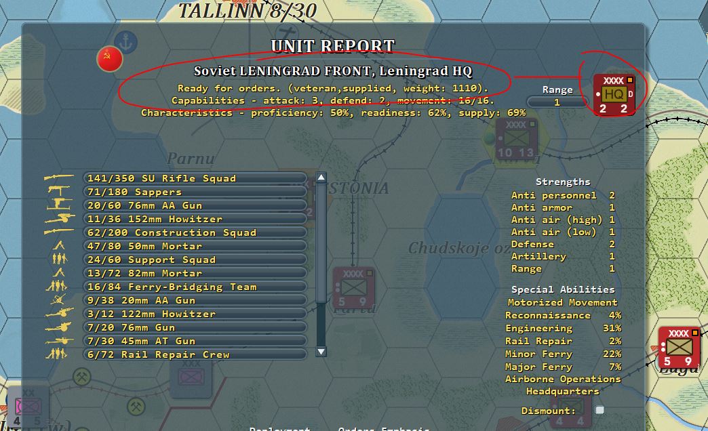Click the Sappers submachine gun icon
Viewport: 708px width, 431px height.
tap(59, 191)
